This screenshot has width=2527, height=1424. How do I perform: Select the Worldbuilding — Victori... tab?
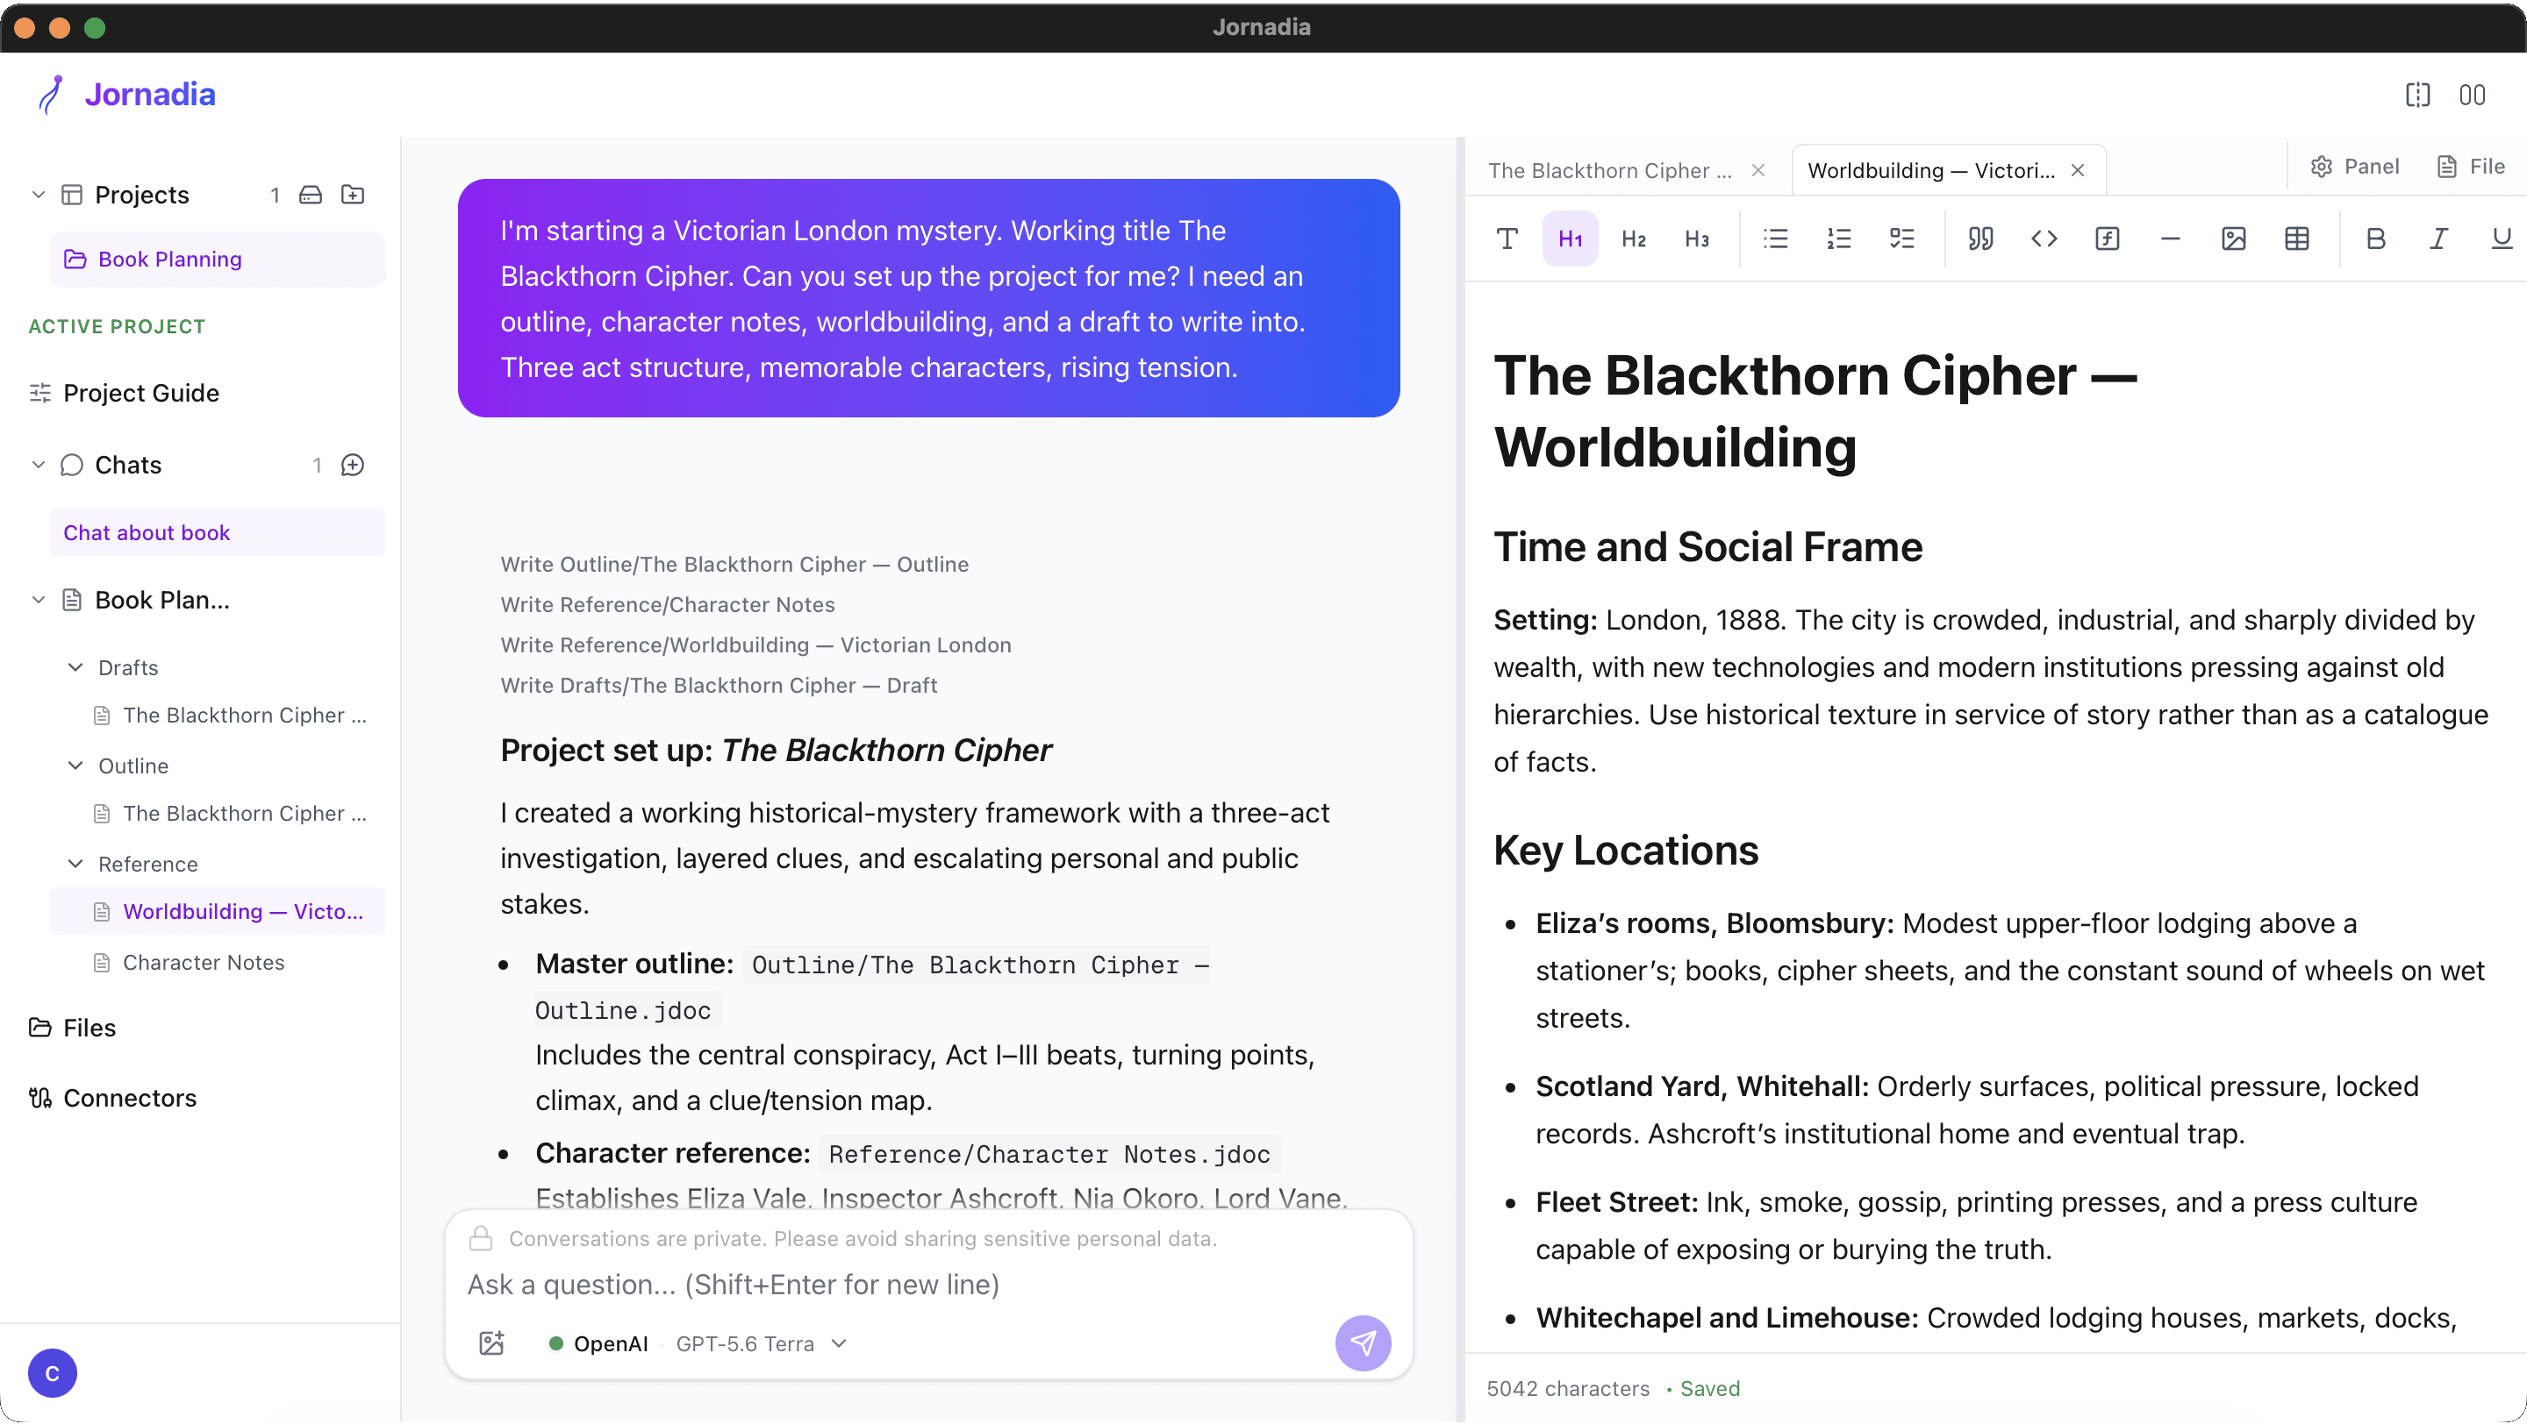click(1930, 170)
